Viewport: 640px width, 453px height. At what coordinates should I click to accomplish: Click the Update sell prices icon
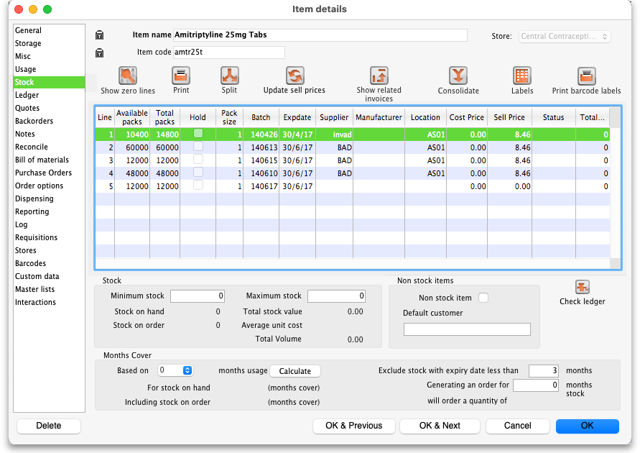pyautogui.click(x=294, y=75)
